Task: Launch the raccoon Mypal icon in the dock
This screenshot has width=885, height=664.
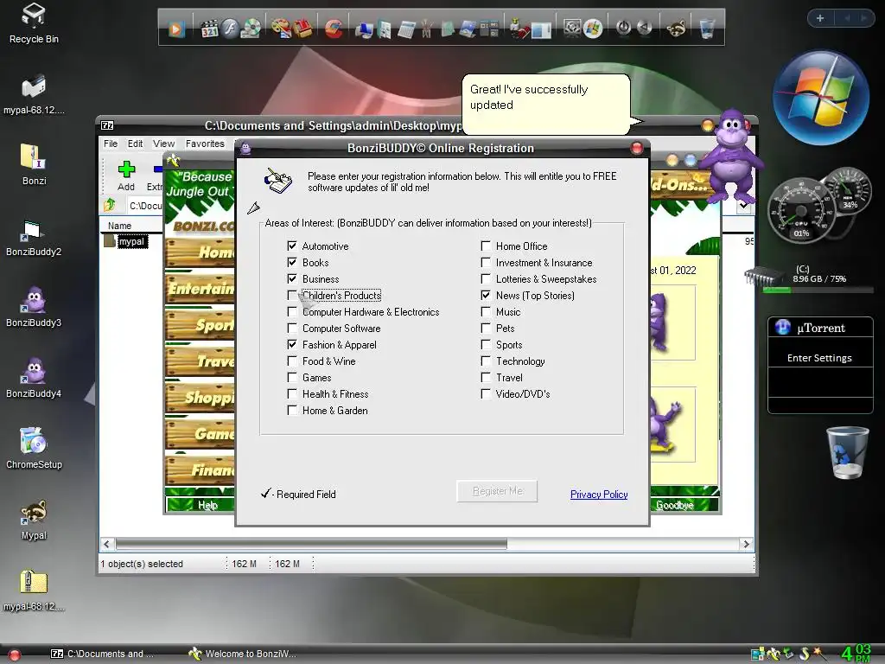Action: (676, 28)
